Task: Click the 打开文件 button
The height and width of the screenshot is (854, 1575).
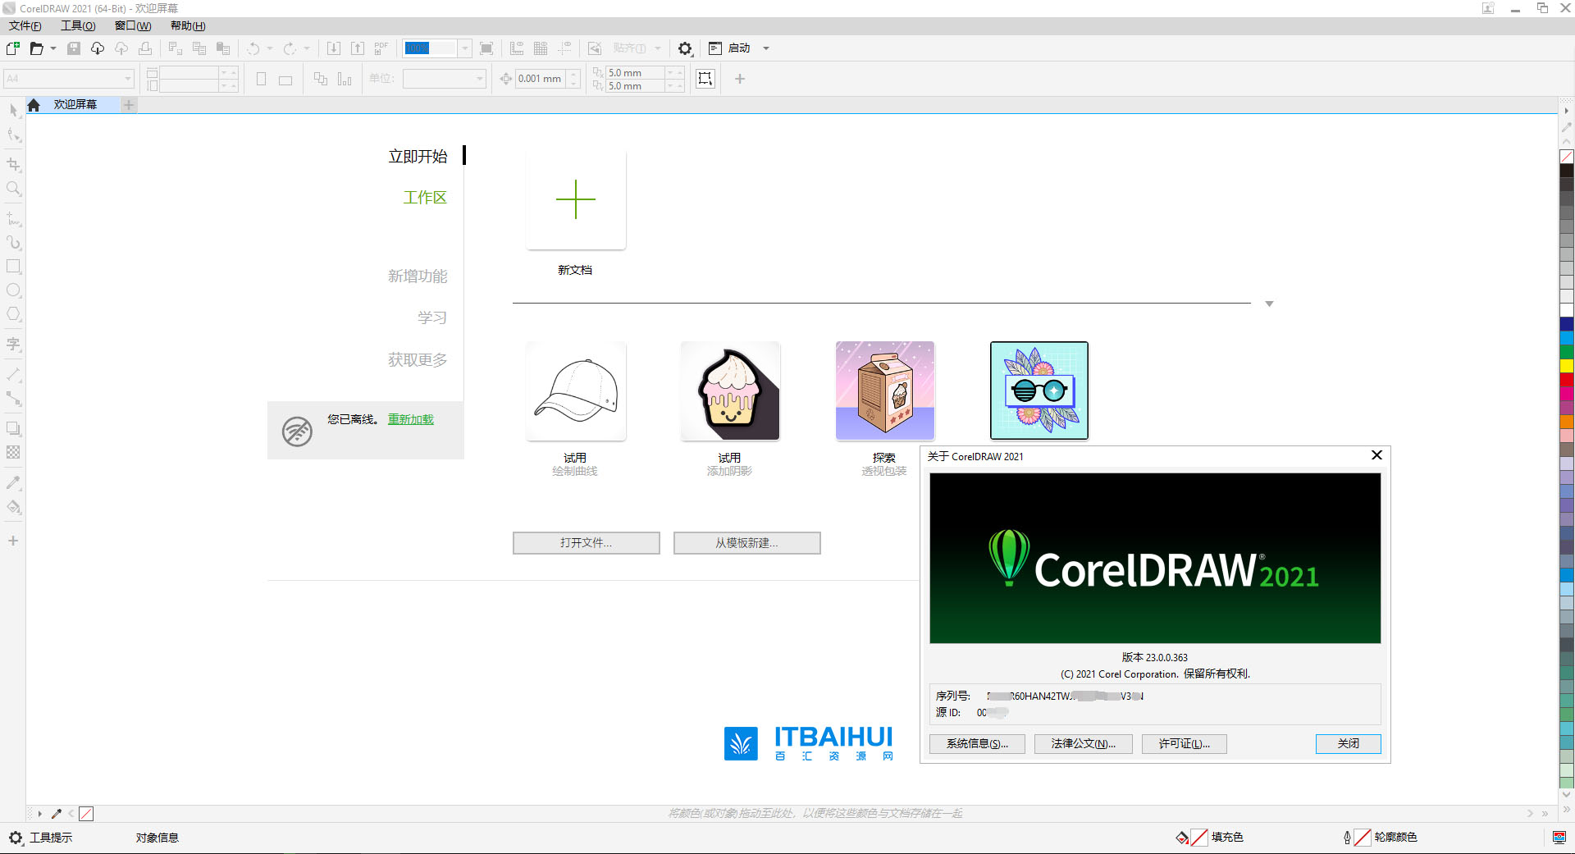Action: click(587, 543)
